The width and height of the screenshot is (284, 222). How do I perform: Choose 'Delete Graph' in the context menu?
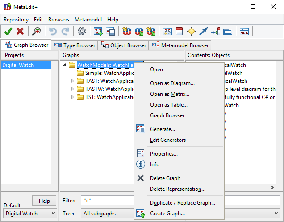pyautogui.click(x=165, y=178)
